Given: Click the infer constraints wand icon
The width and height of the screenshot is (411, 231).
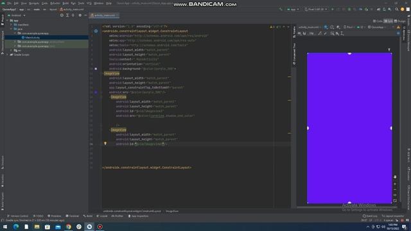Looking at the screenshot, I should point(326,33).
